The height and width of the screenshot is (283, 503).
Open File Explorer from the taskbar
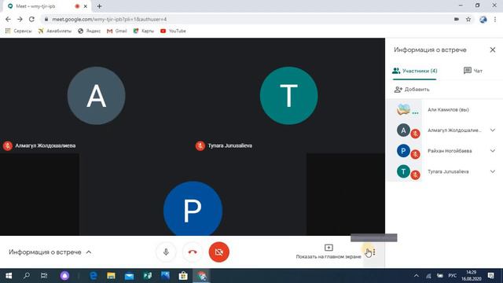(111, 276)
